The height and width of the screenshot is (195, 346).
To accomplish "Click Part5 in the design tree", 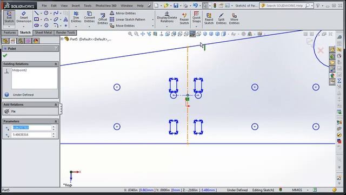I will point(74,39).
